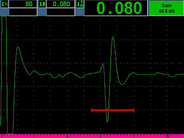Select the Gain 48.6 dB button
The height and width of the screenshot is (138, 184).
pyautogui.click(x=166, y=8)
